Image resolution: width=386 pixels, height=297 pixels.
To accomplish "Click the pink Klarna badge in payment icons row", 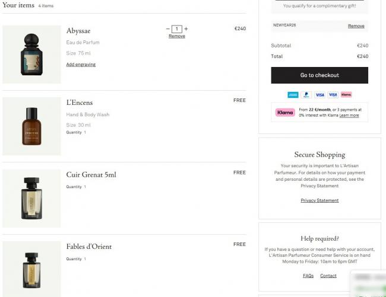I will pyautogui.click(x=346, y=95).
